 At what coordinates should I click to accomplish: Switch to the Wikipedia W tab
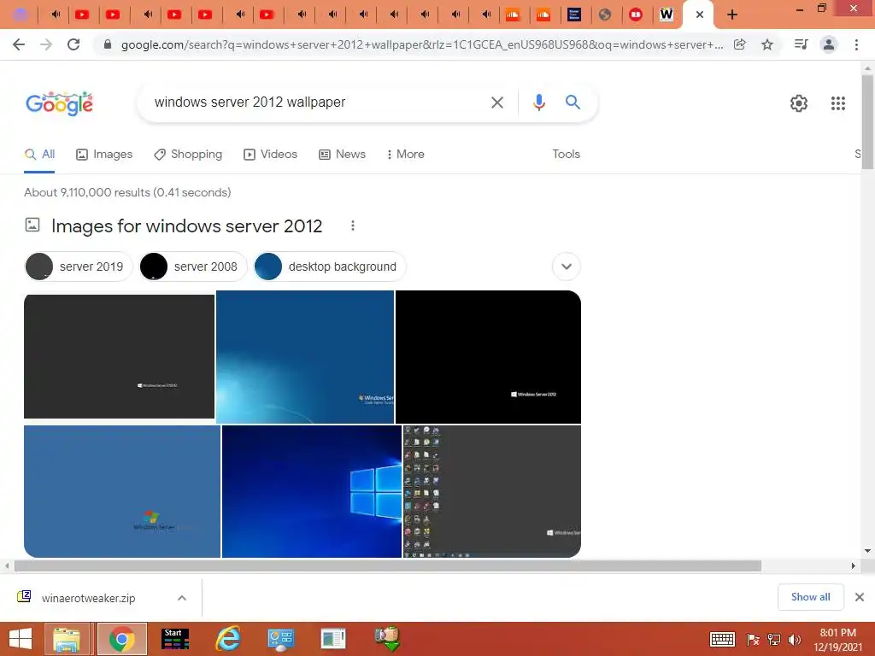click(667, 15)
